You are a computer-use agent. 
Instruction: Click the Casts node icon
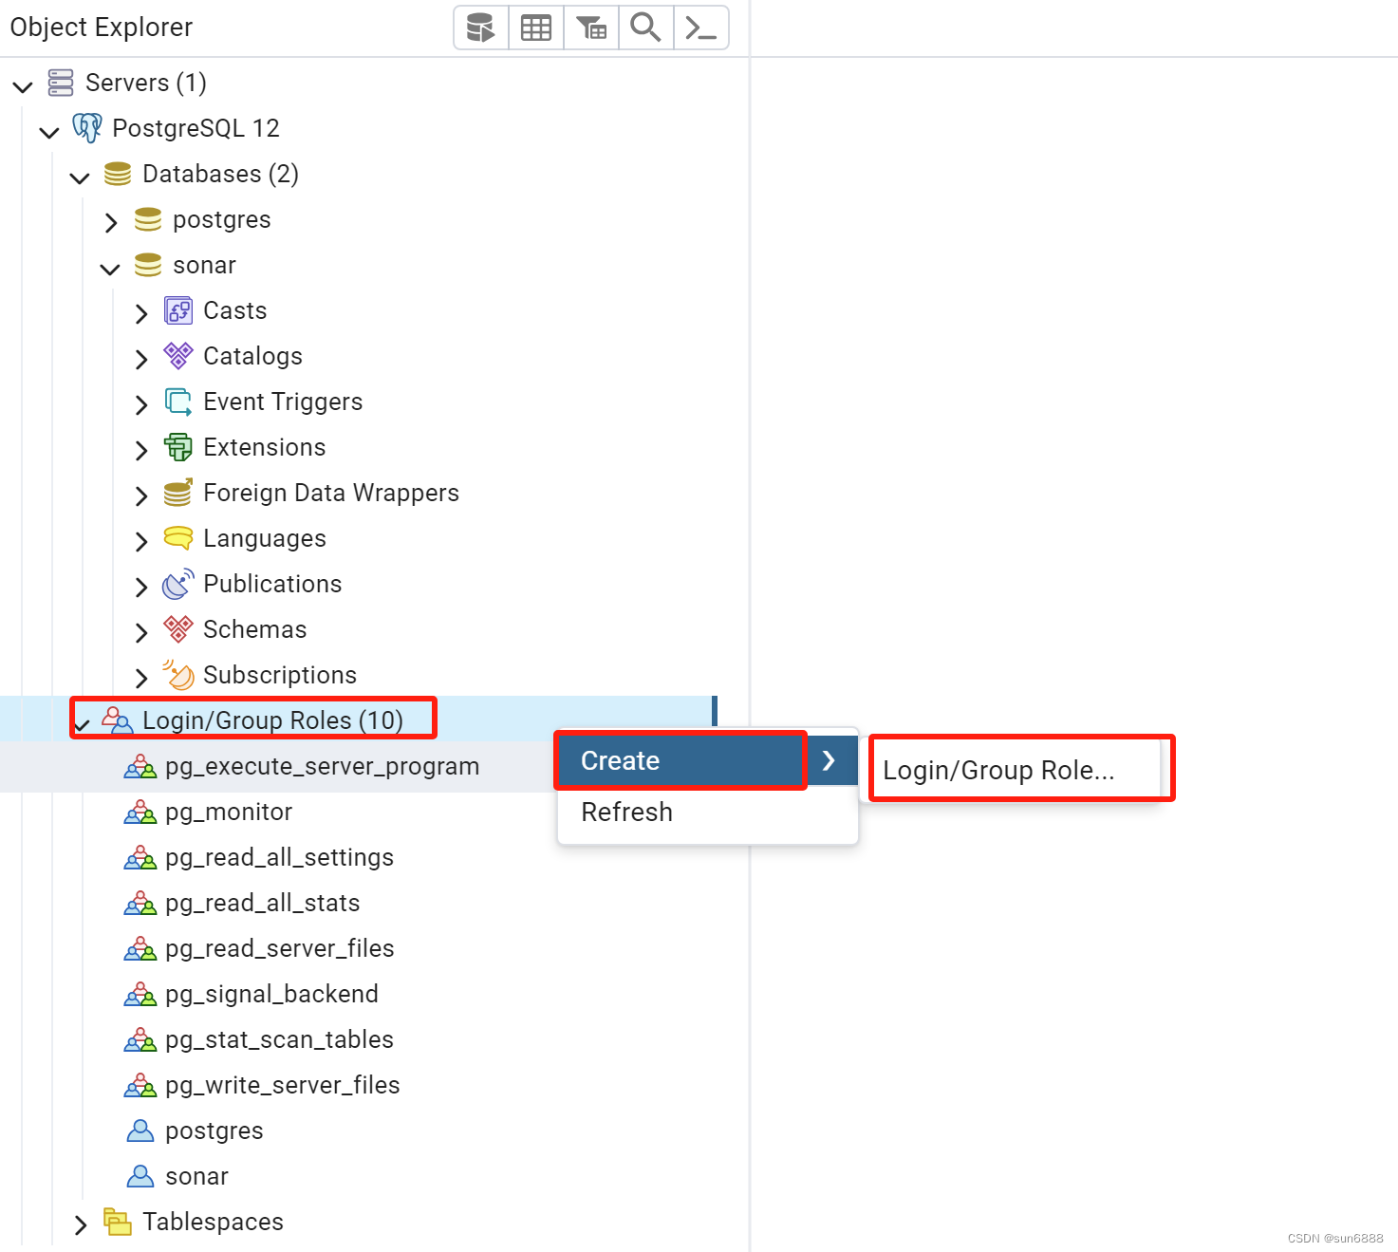click(178, 310)
